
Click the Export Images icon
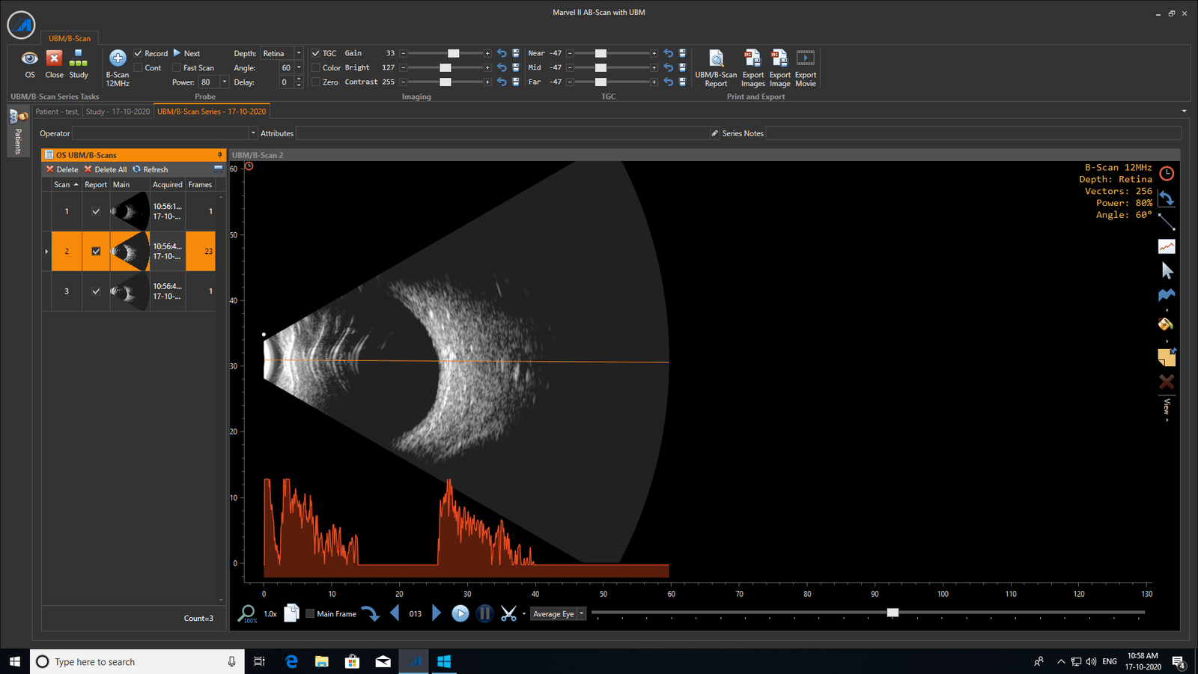[752, 59]
